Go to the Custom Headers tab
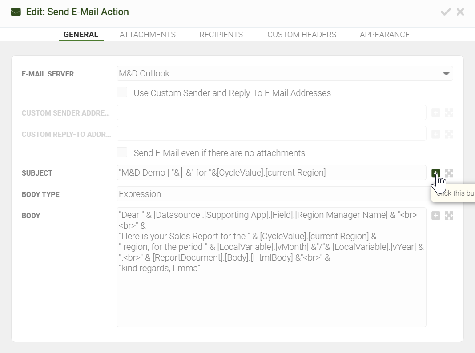 pyautogui.click(x=302, y=35)
